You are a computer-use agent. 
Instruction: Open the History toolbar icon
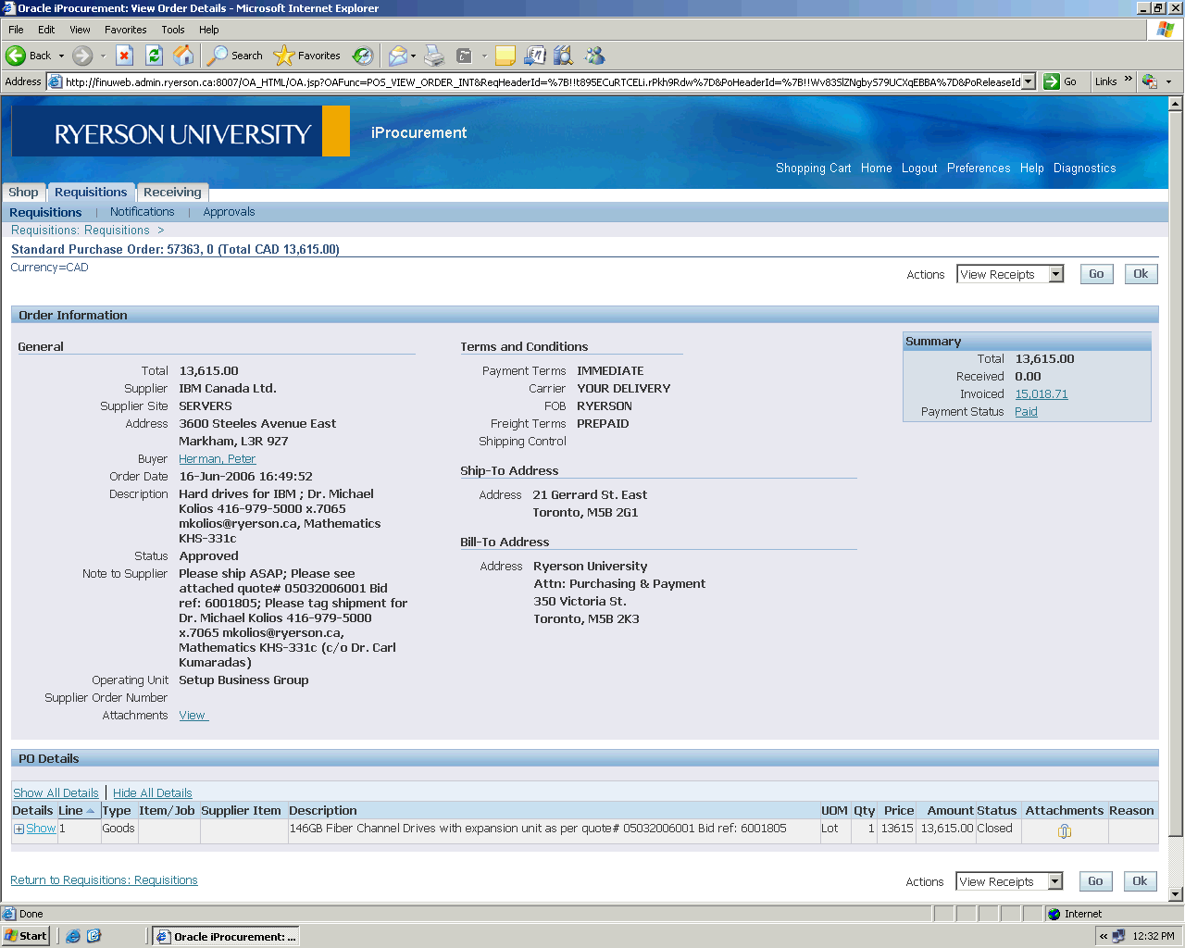click(x=363, y=56)
